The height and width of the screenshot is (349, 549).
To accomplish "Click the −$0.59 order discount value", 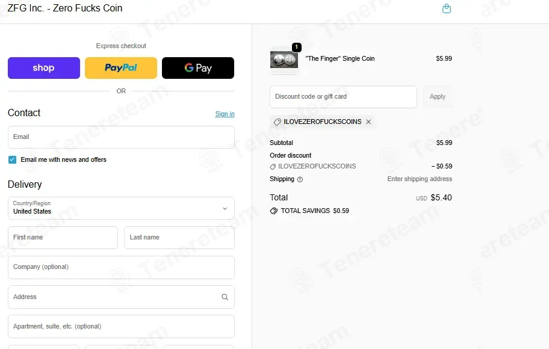I will [x=442, y=166].
